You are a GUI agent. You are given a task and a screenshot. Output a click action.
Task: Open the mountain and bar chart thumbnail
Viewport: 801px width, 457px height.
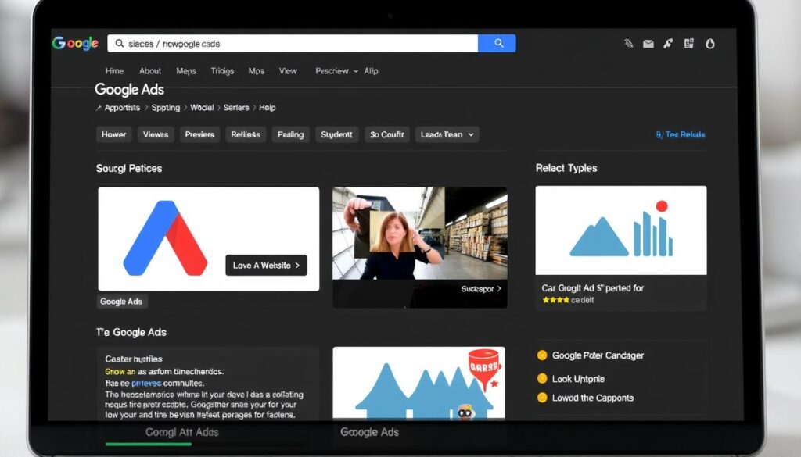click(x=620, y=230)
